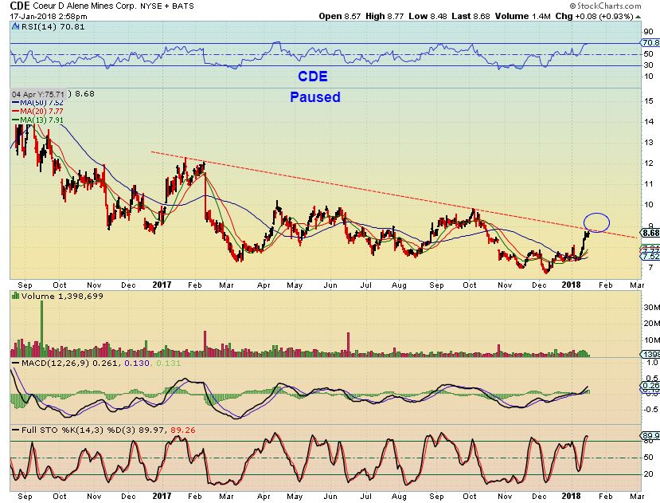
Task: Click the StockCharts.com copyright watermark
Action: [605, 6]
